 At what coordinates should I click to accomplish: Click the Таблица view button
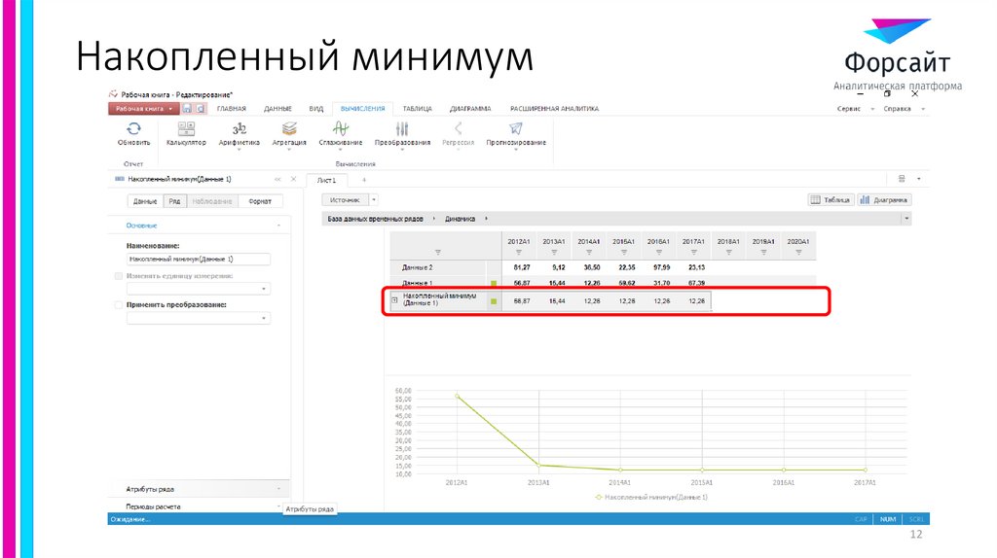tap(831, 199)
